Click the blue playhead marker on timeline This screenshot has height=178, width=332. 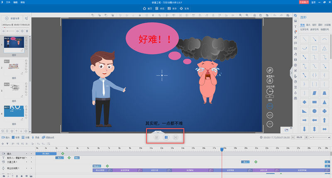222,149
